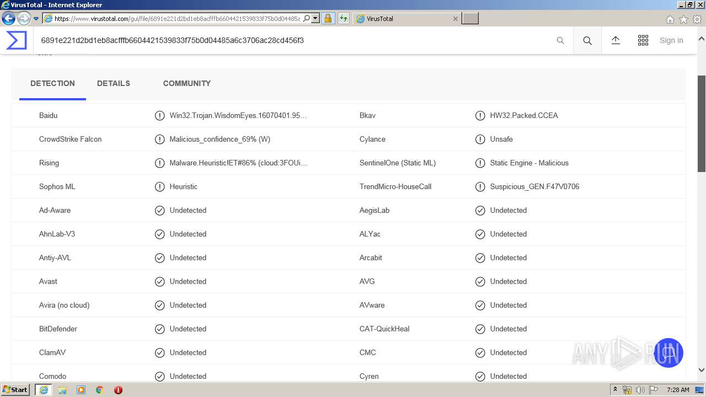This screenshot has height=397, width=706.
Task: Click the browser address bar URL
Action: point(177,19)
